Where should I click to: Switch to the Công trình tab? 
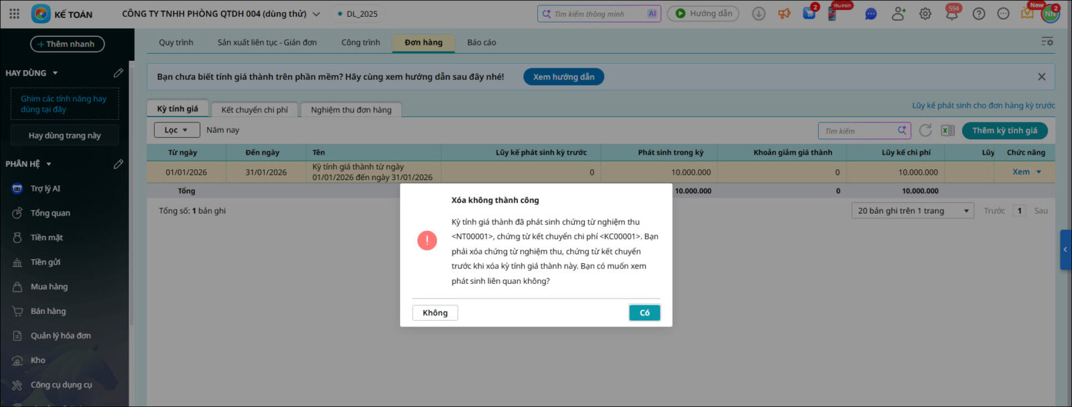click(360, 42)
